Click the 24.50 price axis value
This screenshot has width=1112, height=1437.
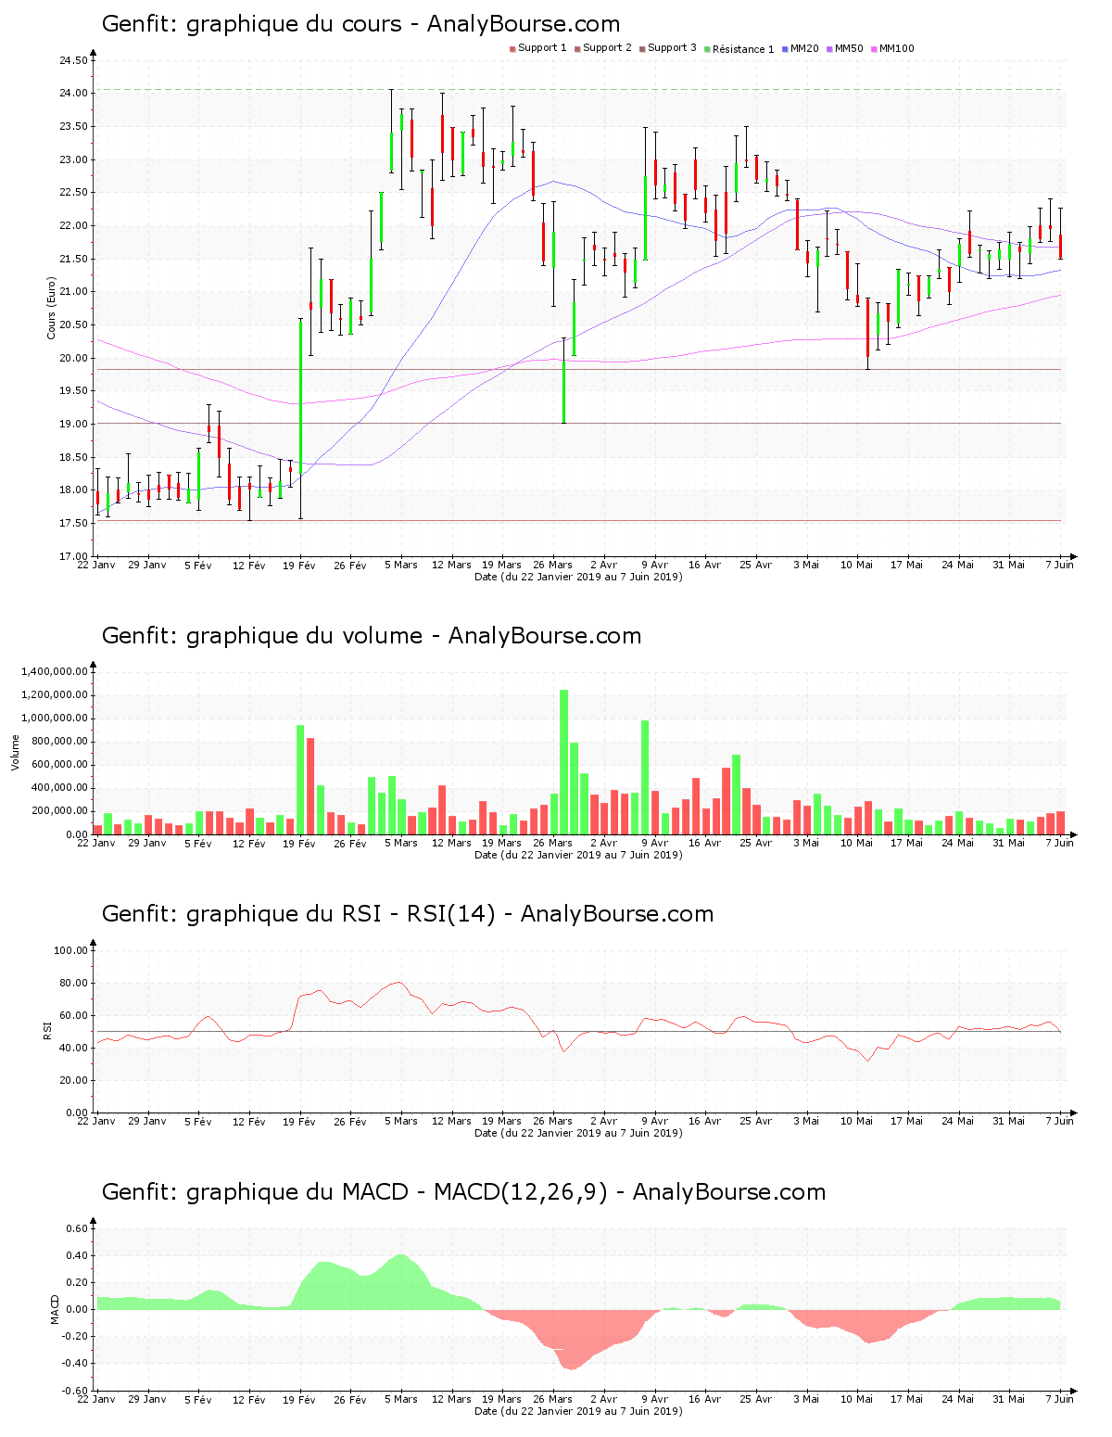[73, 60]
